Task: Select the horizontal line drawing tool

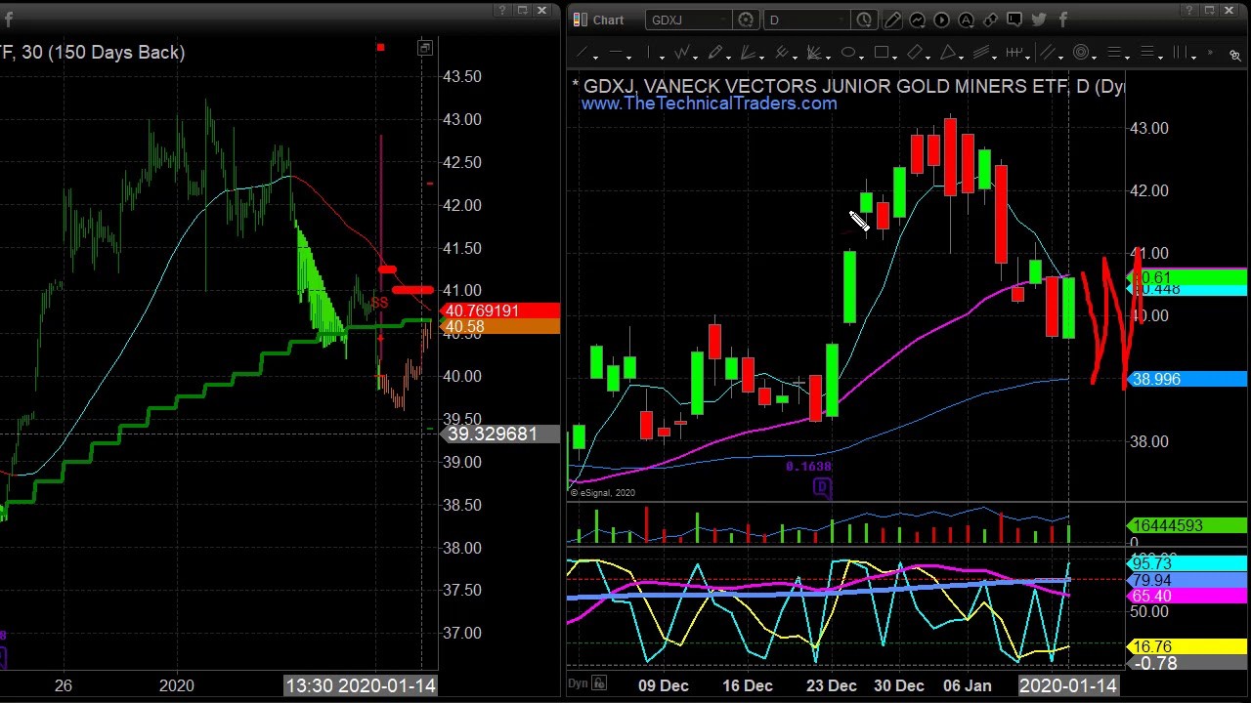Action: (616, 53)
